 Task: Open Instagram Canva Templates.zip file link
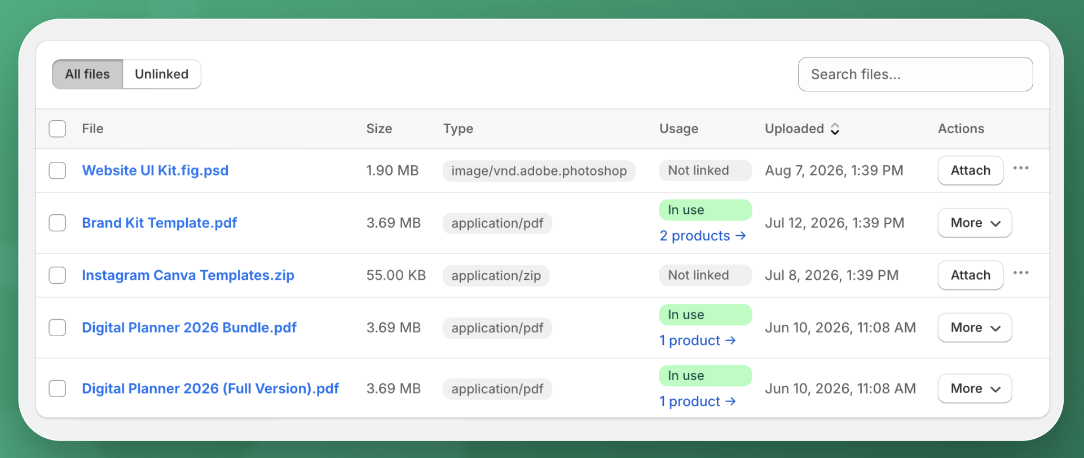188,275
